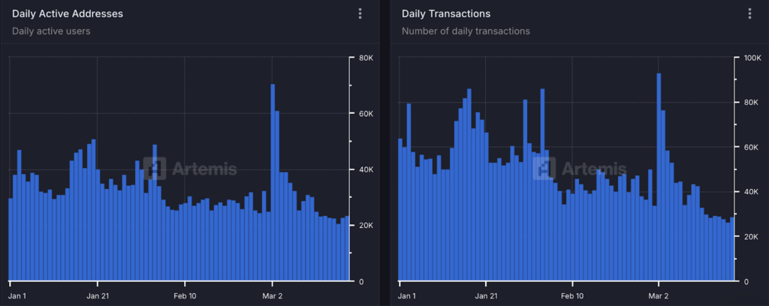Click Mar 2 label on Daily Transactions axis
This screenshot has width=769, height=306.
click(x=659, y=296)
